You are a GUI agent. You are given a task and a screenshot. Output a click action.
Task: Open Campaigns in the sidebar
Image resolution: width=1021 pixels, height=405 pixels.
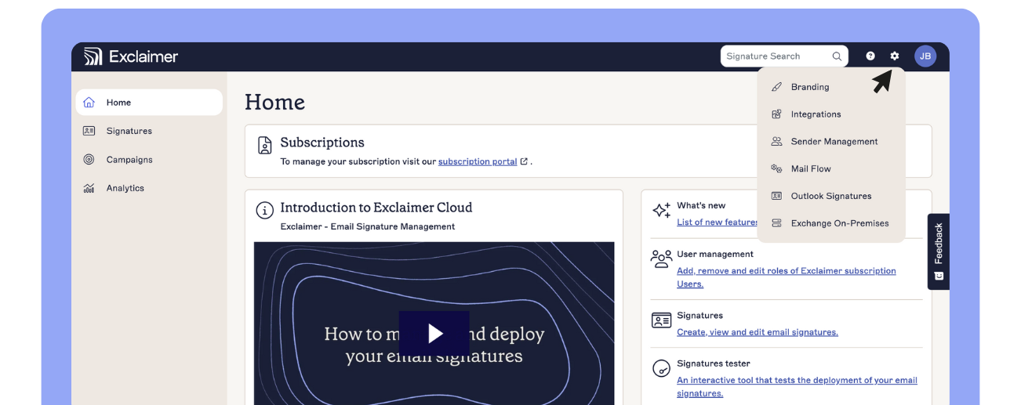pyautogui.click(x=149, y=160)
